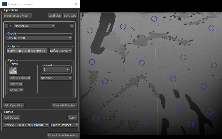The image size is (222, 139).
Task: Remove the Manual RBF operation with X
Action: pyautogui.click(x=72, y=26)
